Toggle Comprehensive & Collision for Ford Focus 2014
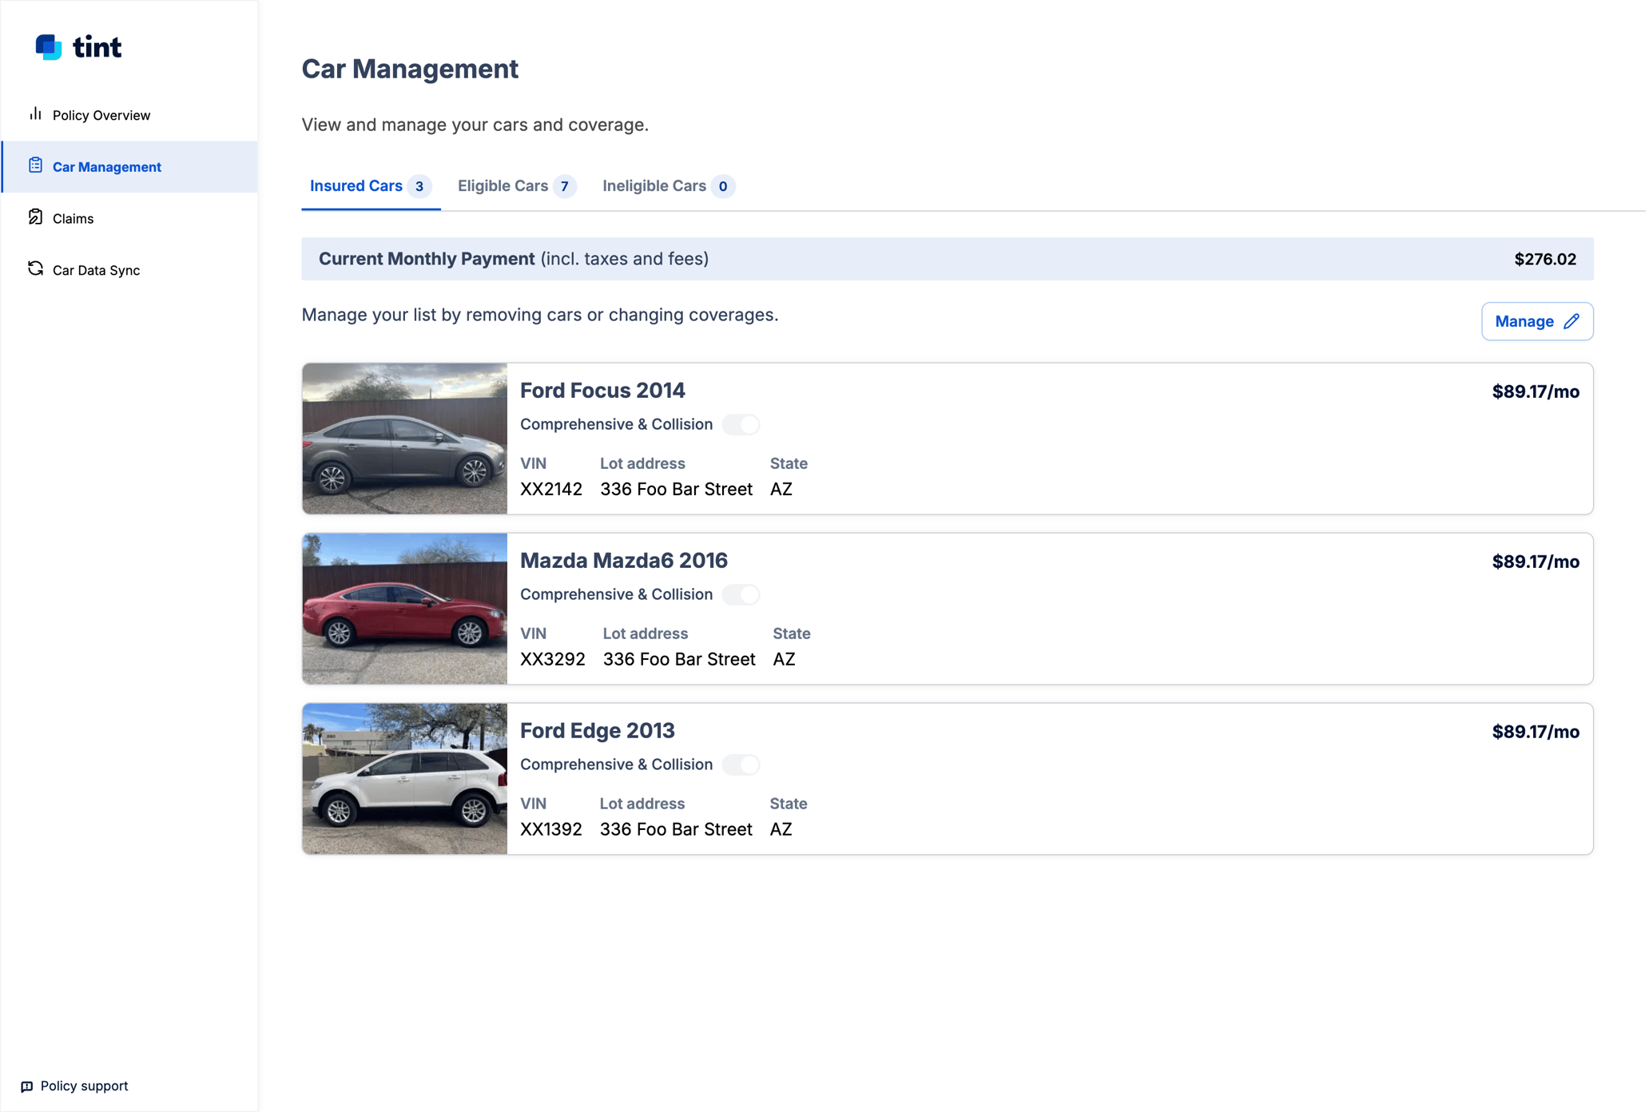This screenshot has width=1649, height=1112. point(741,424)
